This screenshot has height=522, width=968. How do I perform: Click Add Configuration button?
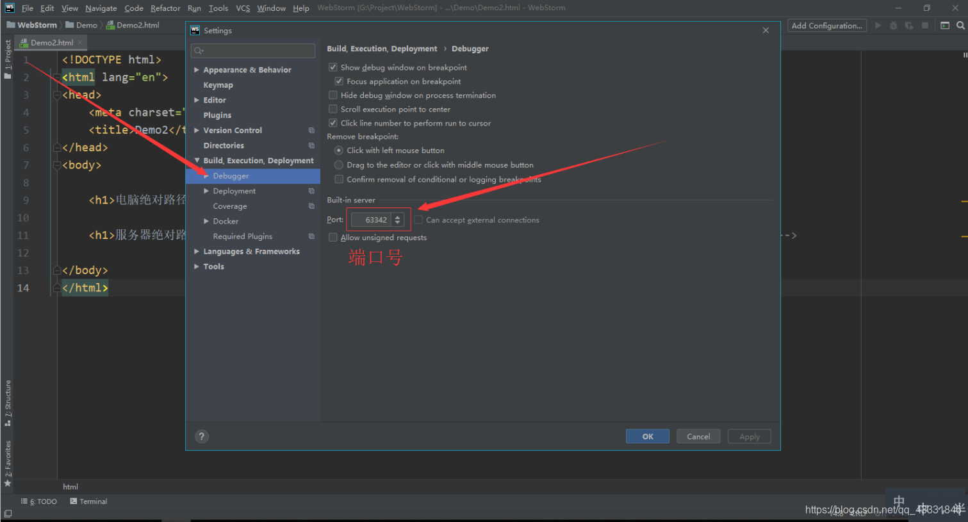tap(827, 26)
